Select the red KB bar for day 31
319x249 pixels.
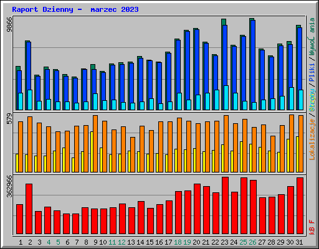[x=300, y=205]
